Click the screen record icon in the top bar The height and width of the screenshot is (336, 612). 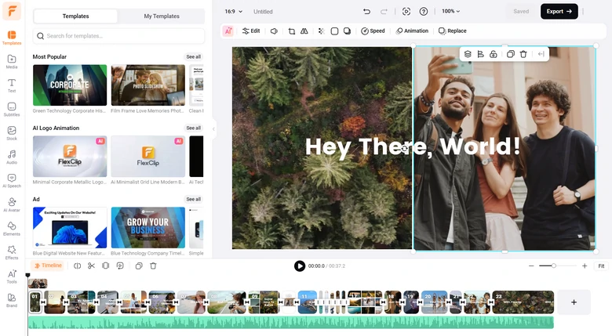pyautogui.click(x=406, y=11)
